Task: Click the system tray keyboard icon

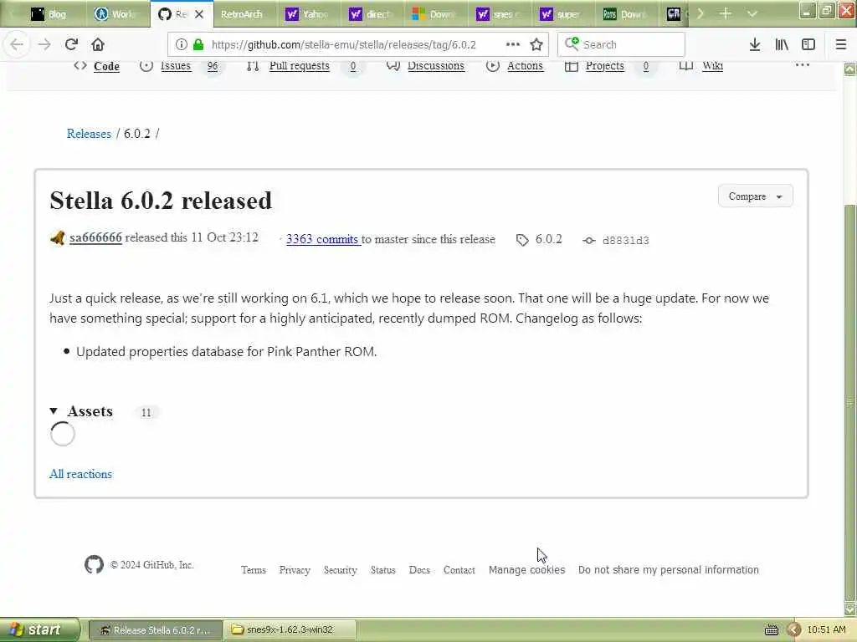Action: [x=771, y=630]
